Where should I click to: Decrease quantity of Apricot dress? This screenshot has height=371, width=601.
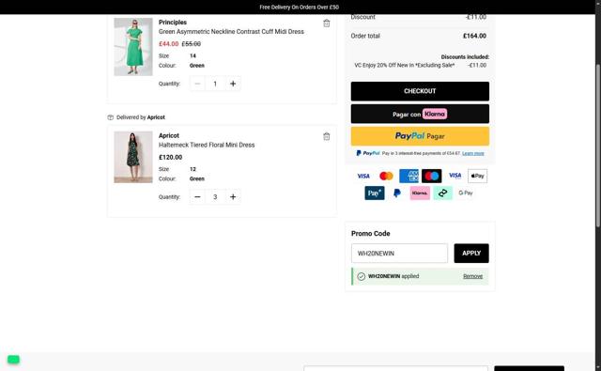[x=197, y=196]
